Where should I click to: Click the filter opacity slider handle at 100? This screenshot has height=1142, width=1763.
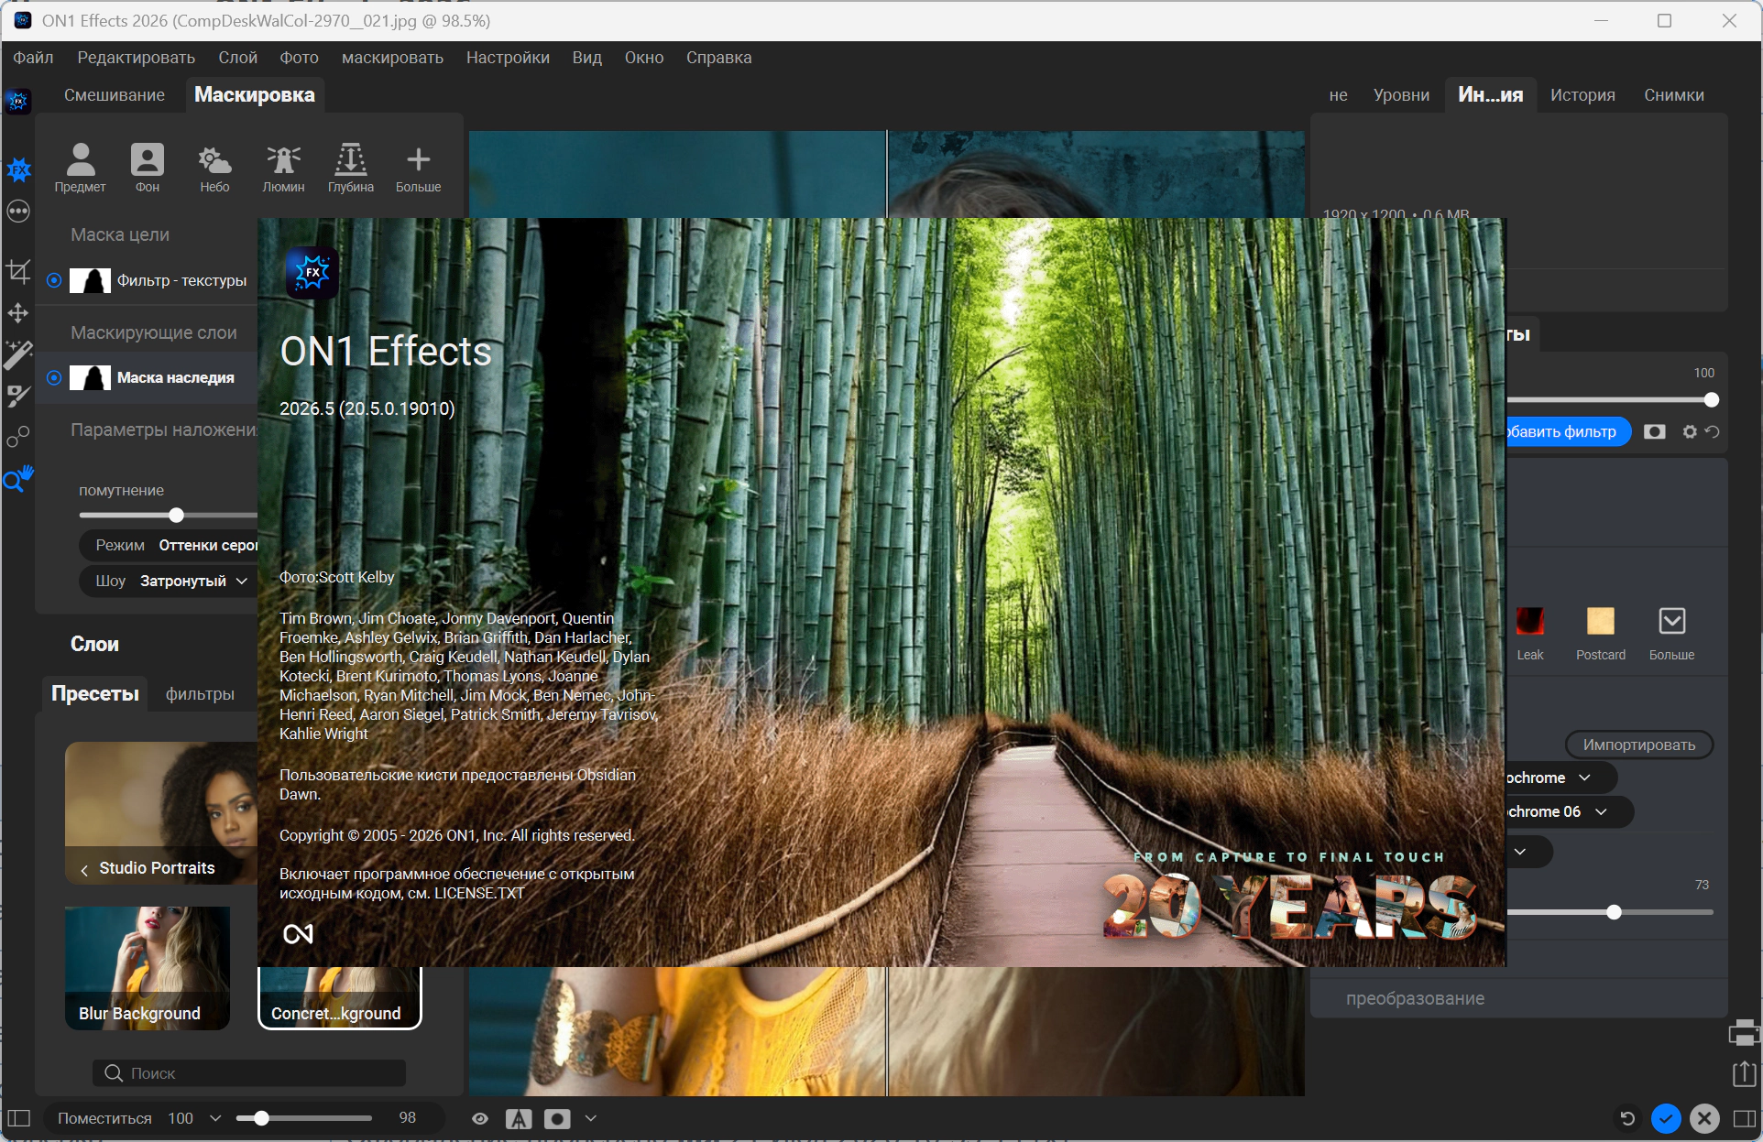tap(1711, 400)
